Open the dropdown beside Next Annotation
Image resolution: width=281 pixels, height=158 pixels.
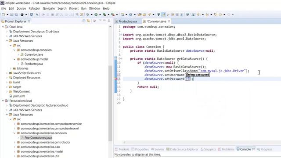tap(203, 14)
